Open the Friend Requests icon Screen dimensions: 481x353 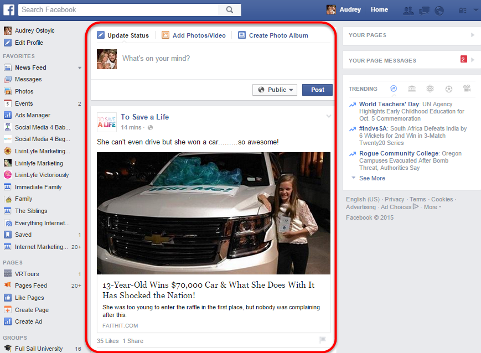pyautogui.click(x=408, y=11)
